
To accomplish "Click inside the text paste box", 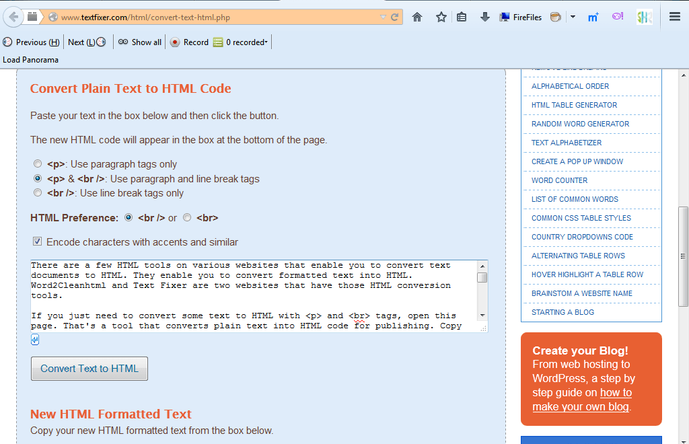I will point(256,289).
